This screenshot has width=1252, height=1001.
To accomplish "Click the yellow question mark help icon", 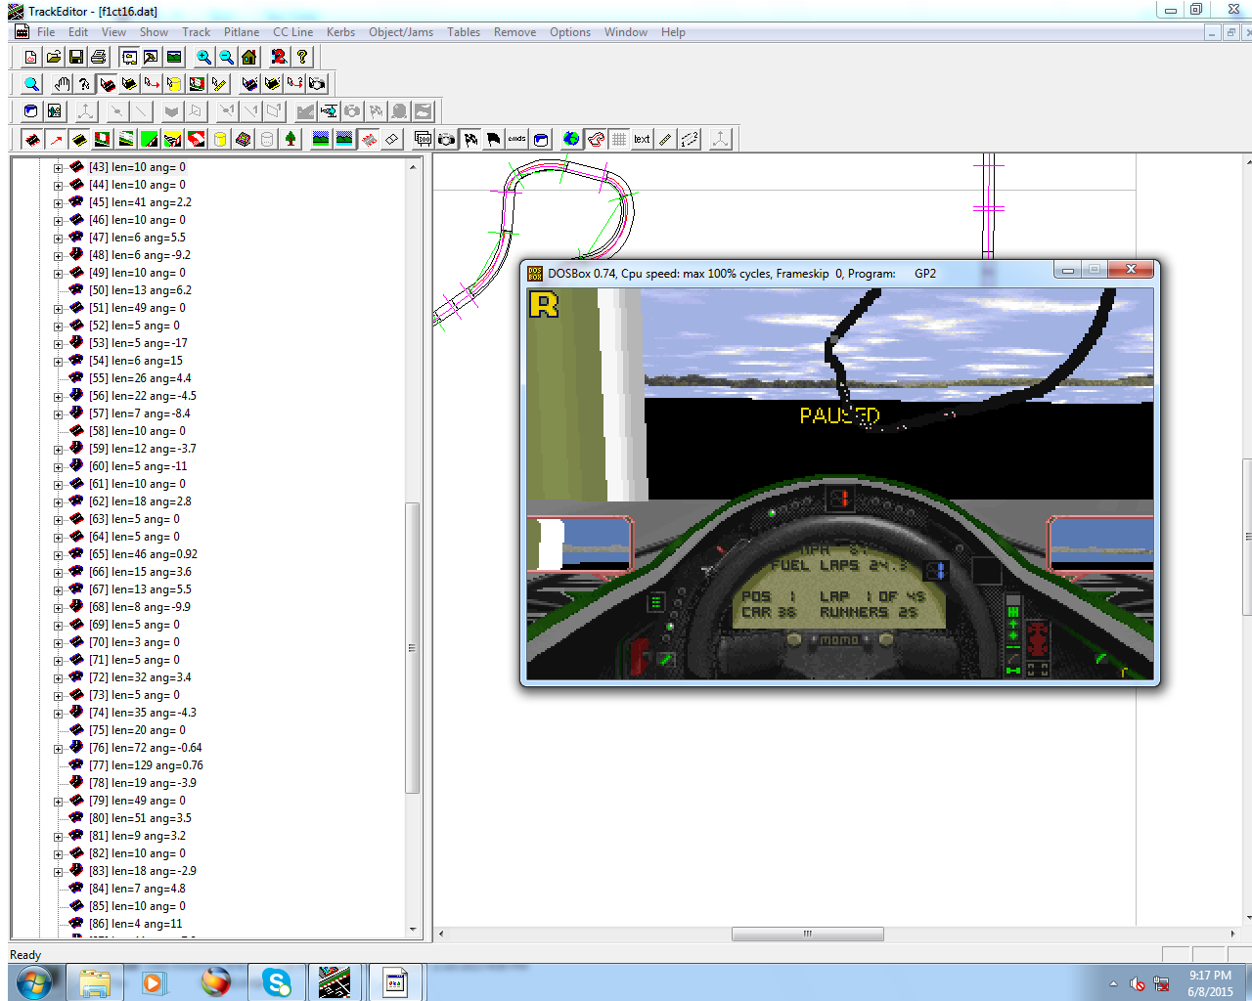I will coord(302,58).
